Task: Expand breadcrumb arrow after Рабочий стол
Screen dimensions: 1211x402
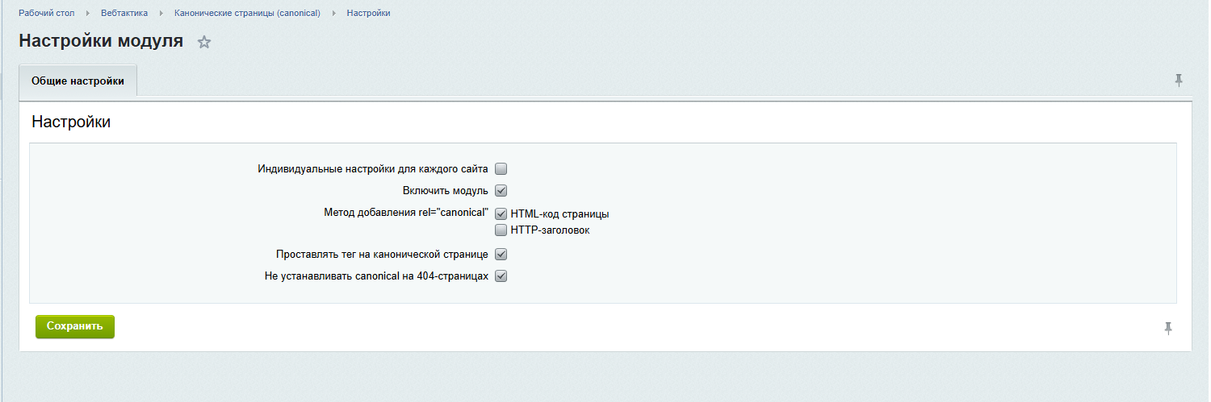Action: pos(88,14)
